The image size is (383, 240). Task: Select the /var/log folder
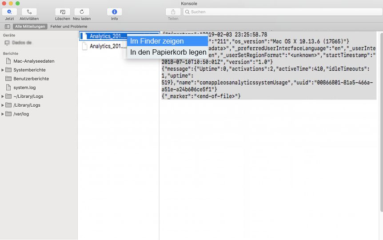21,114
